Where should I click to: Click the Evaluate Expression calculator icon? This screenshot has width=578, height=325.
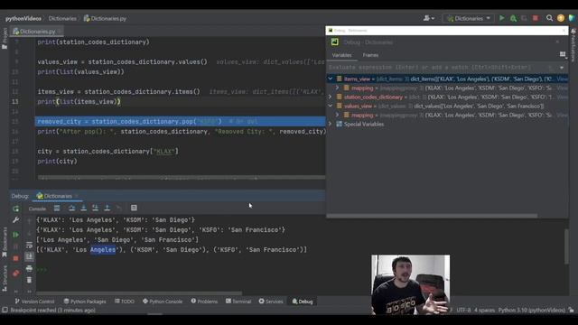tap(134, 209)
